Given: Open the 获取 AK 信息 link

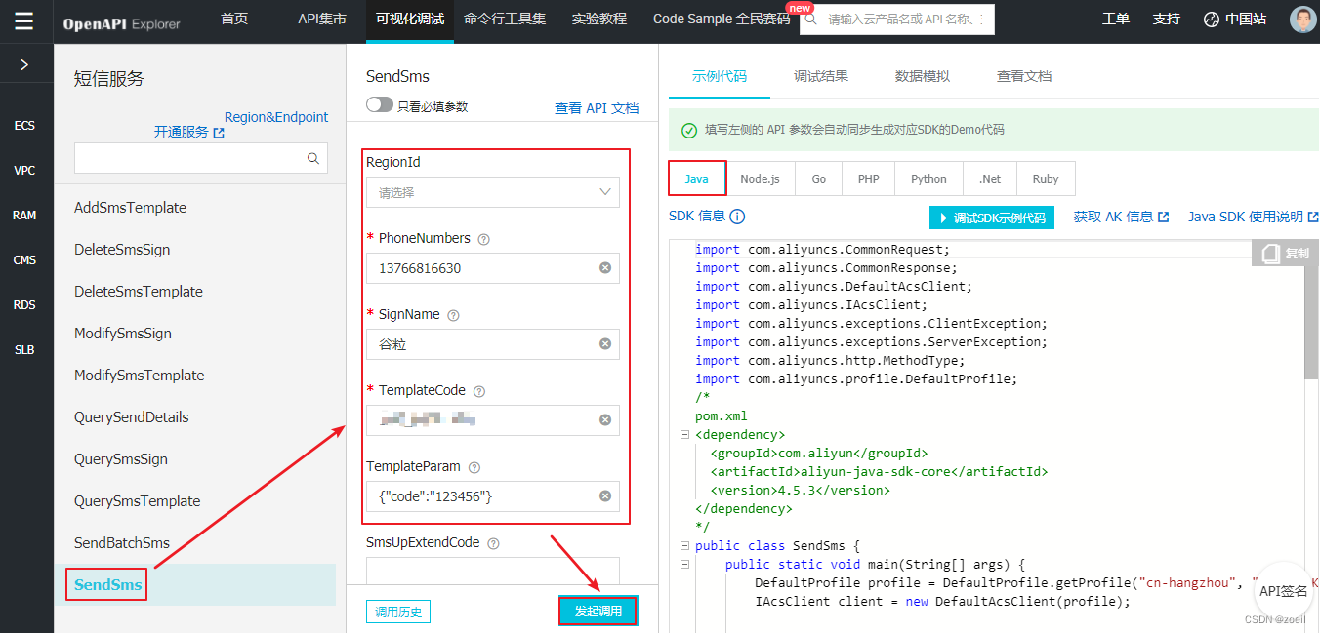Looking at the screenshot, I should pyautogui.click(x=1121, y=217).
